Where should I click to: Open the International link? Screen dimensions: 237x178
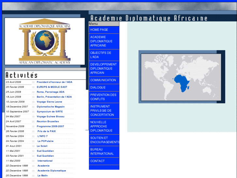45,161
